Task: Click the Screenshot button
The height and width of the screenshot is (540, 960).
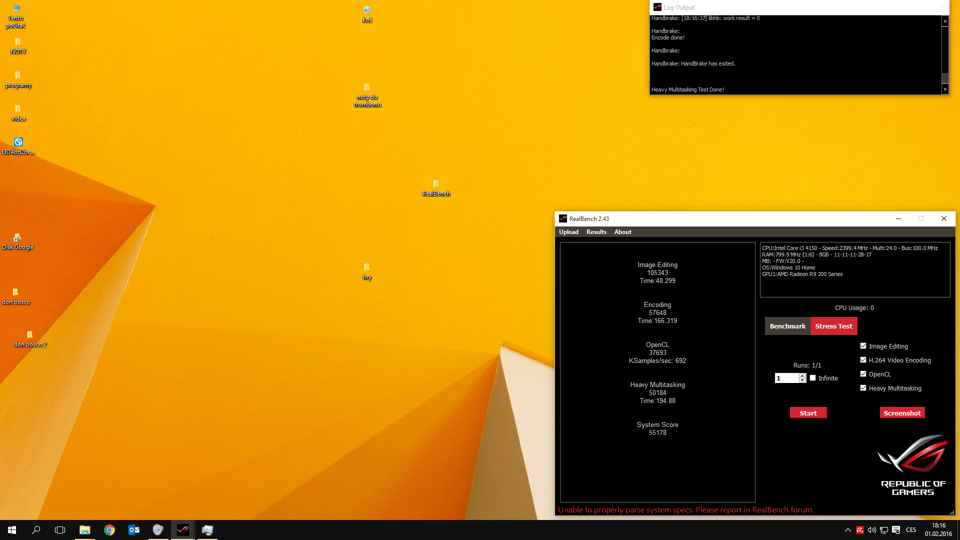Action: [902, 413]
